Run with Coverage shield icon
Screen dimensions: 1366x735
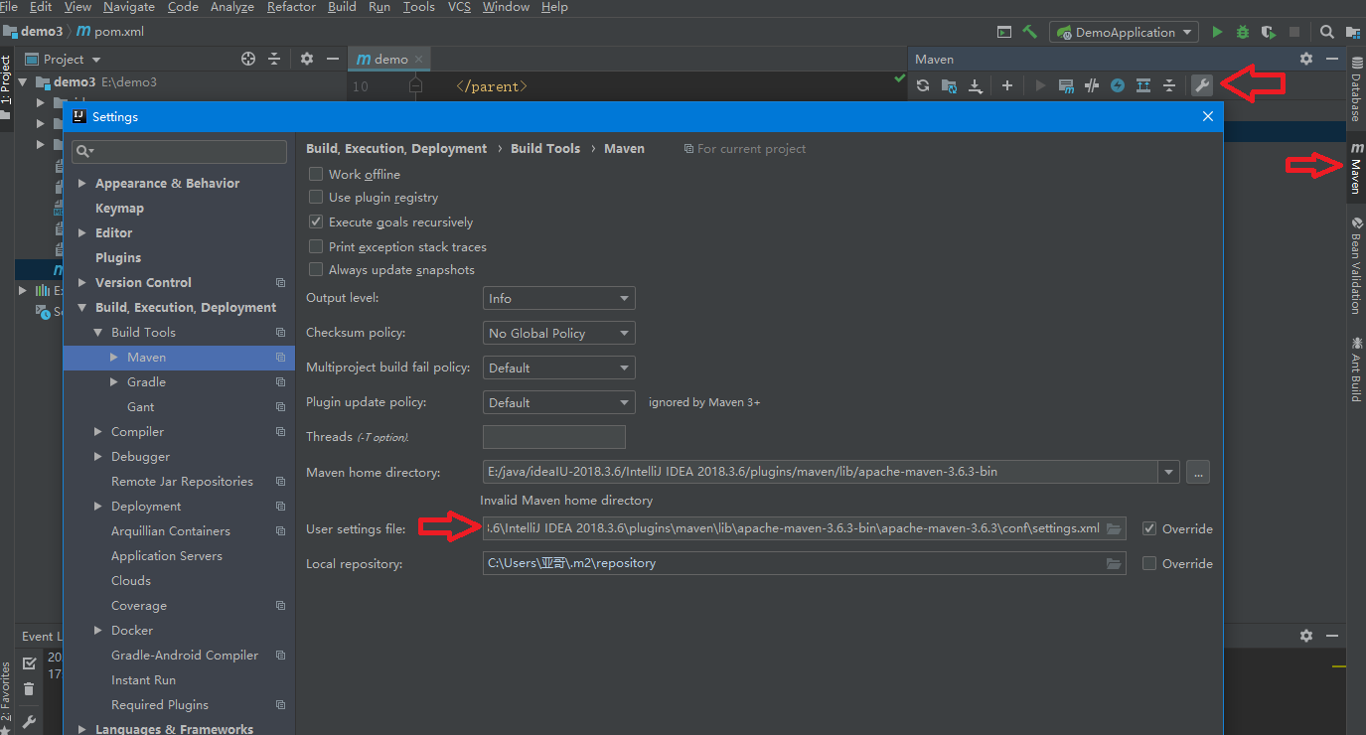[1269, 32]
